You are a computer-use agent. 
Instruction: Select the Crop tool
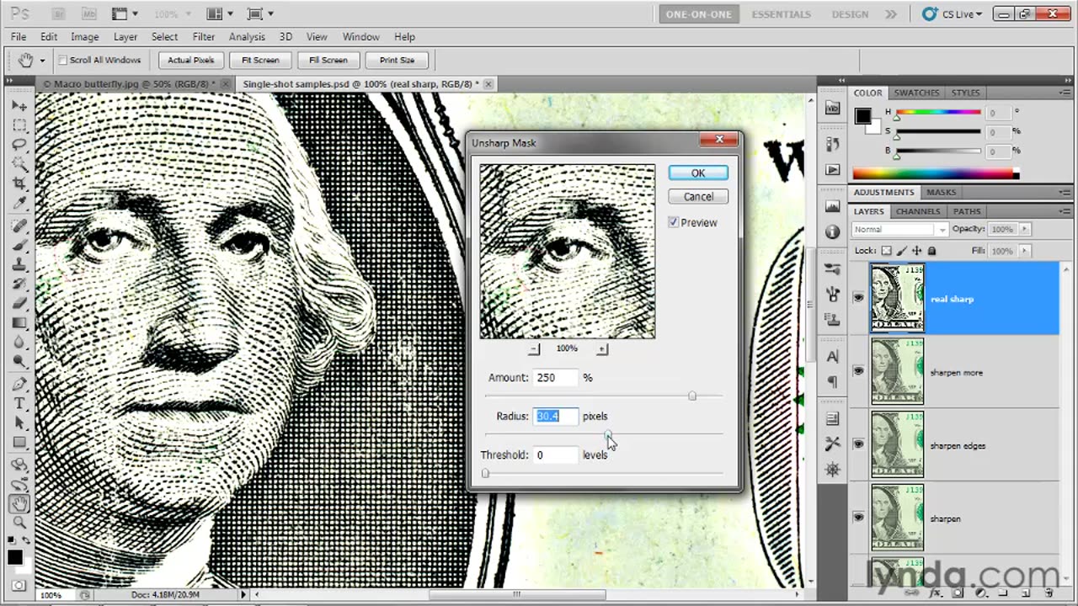pos(19,183)
